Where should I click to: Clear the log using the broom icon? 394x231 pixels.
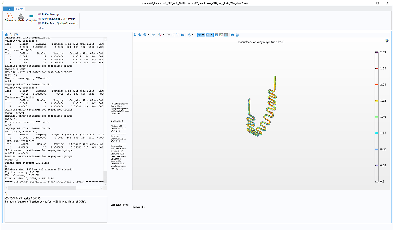11,34
